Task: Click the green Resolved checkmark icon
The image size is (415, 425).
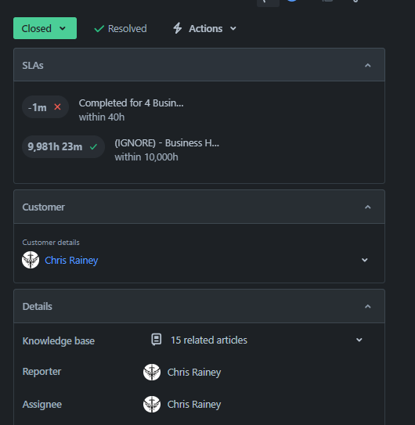Action: click(99, 28)
